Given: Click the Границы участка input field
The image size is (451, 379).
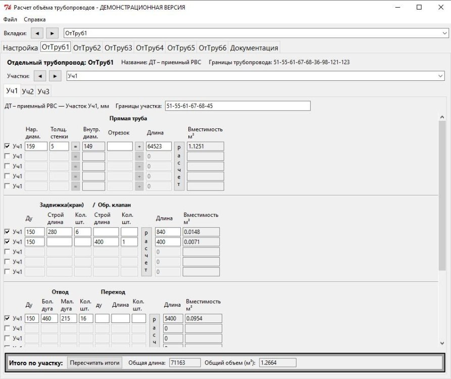Looking at the screenshot, I should pyautogui.click(x=237, y=106).
